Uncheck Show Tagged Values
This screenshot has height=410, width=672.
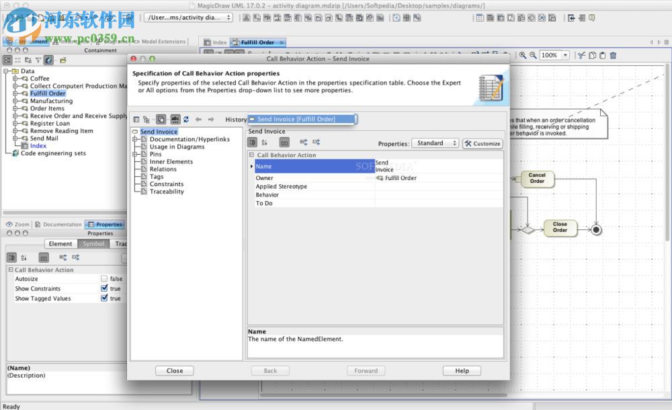point(106,298)
